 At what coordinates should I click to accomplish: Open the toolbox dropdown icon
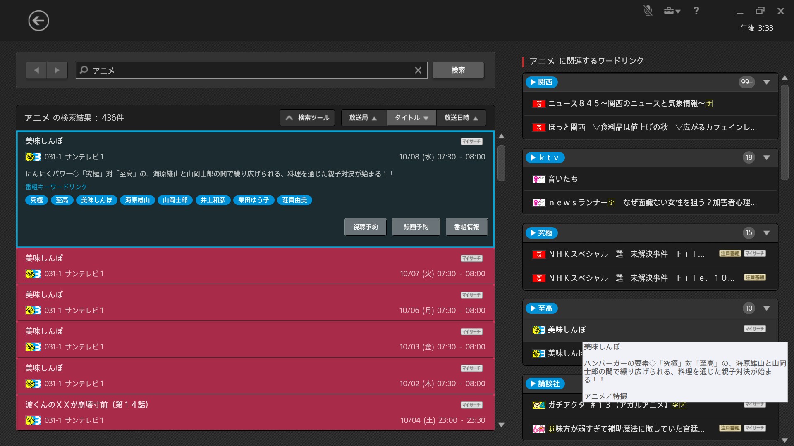click(x=672, y=11)
